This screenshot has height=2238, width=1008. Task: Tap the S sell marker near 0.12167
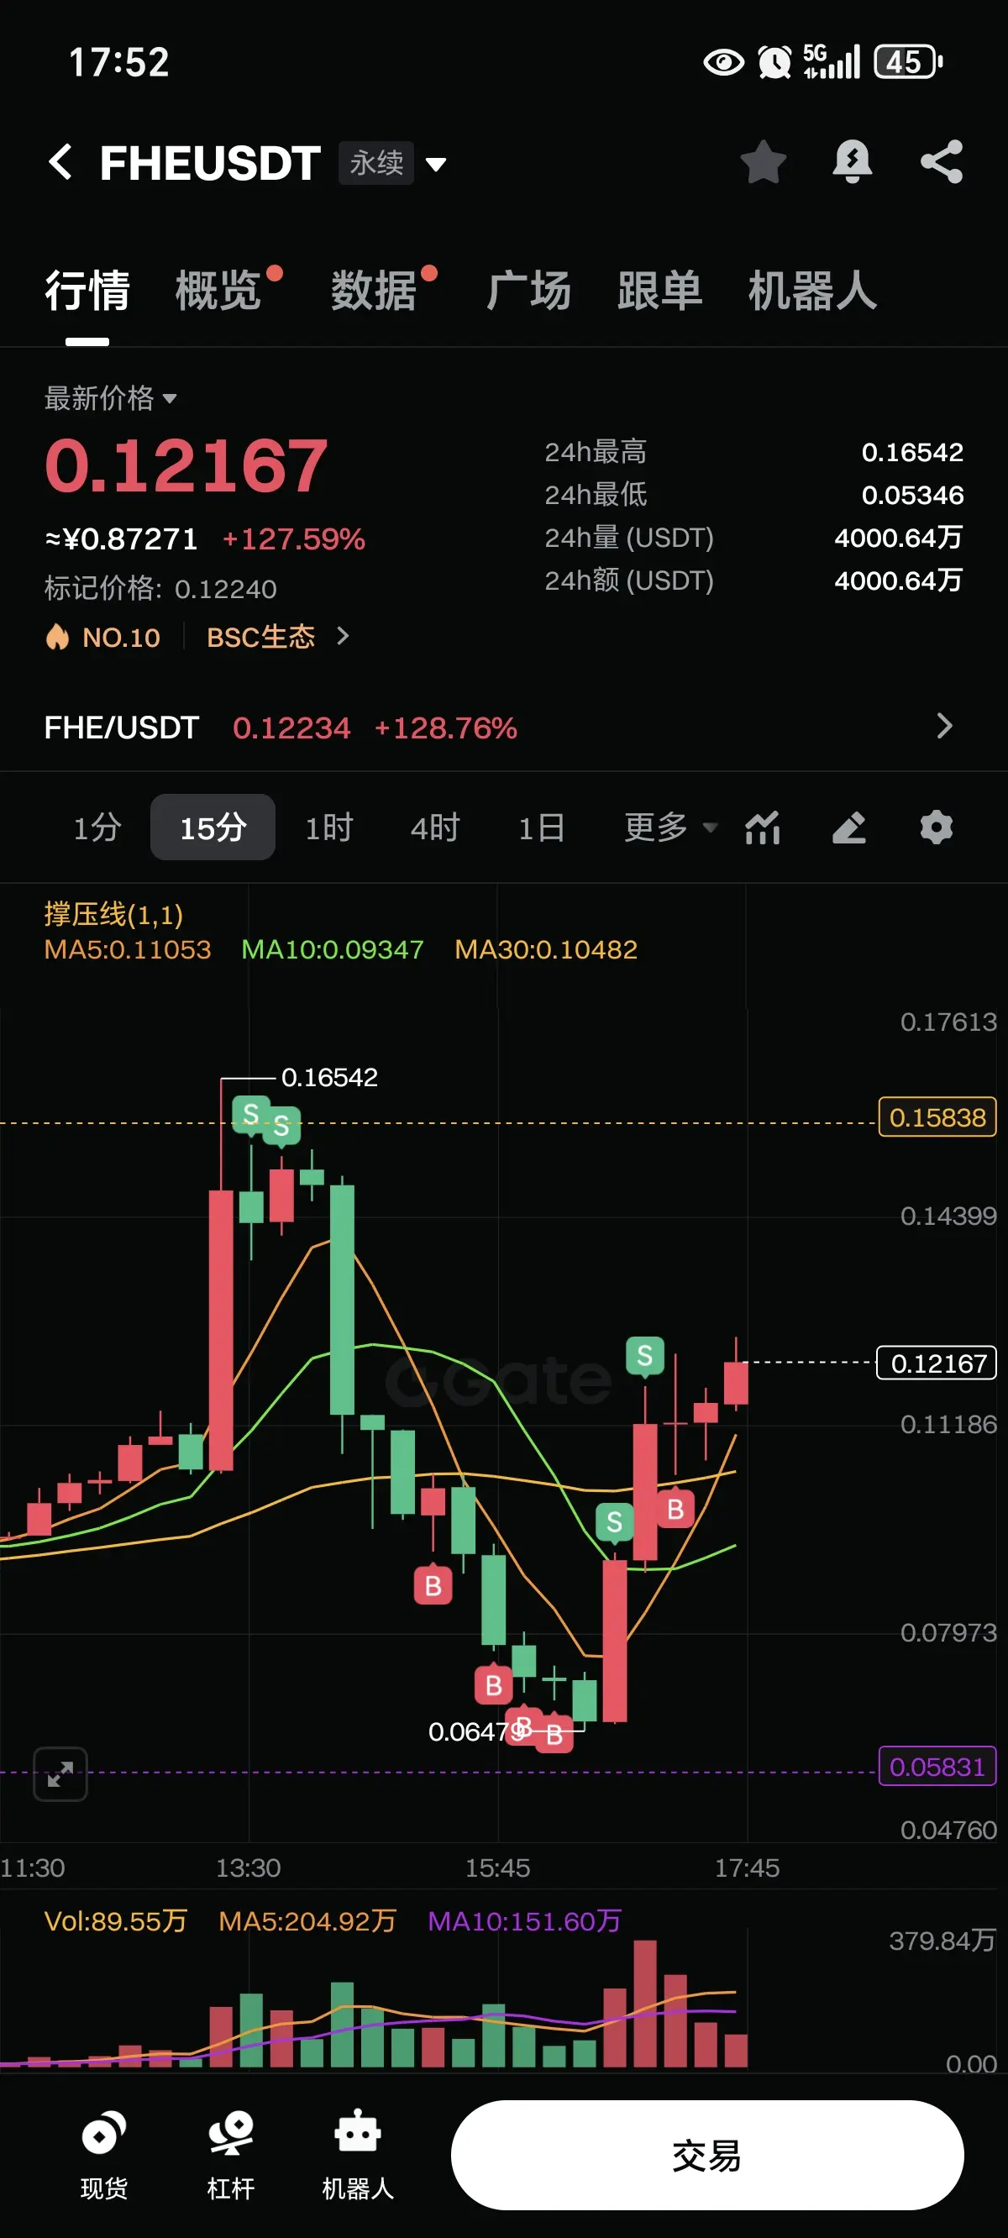[645, 1356]
